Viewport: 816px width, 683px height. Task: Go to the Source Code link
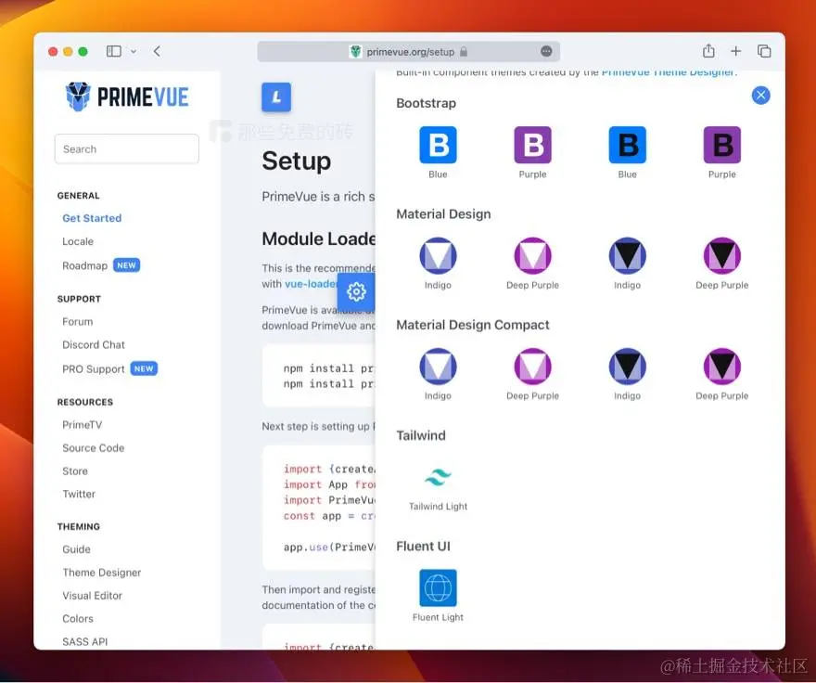tap(93, 447)
